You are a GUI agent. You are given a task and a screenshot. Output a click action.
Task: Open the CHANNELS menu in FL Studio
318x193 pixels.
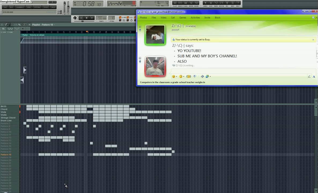click(x=20, y=7)
